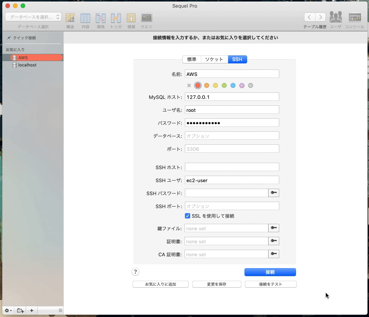Focus the SSH ユーザ field with ec2-user
This screenshot has width=369, height=317.
[x=232, y=180]
